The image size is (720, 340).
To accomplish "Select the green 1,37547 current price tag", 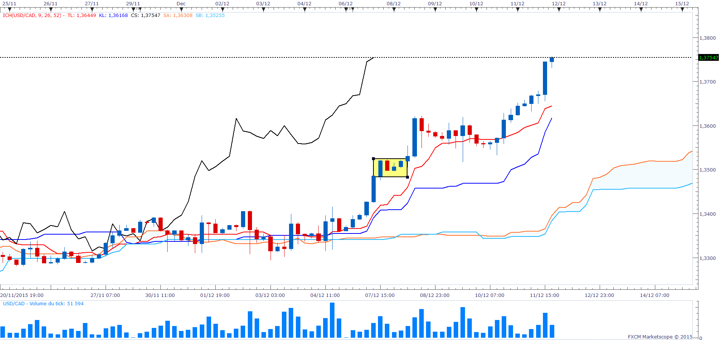I will (708, 57).
